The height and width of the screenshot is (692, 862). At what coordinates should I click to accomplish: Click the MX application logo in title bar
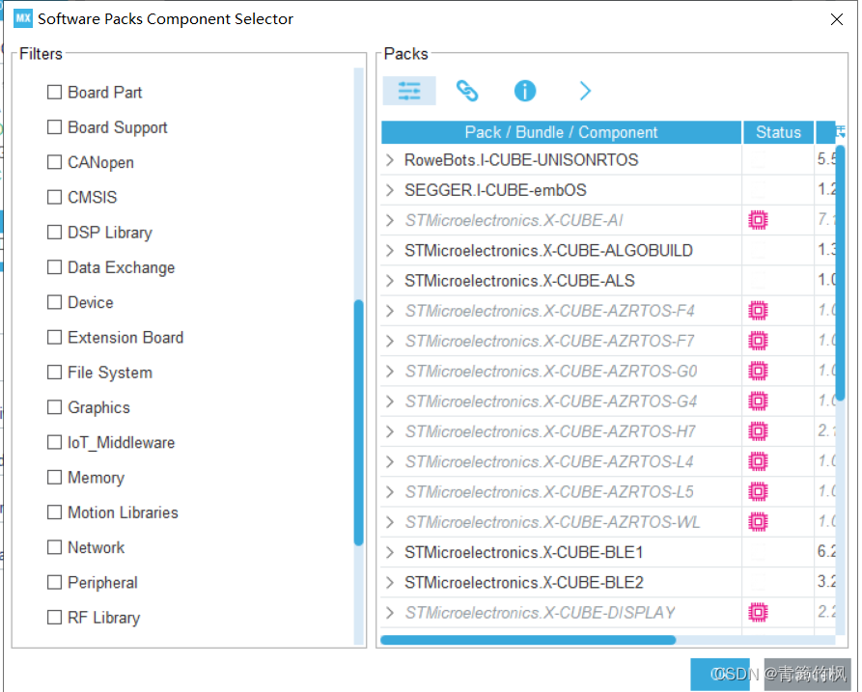[x=22, y=18]
